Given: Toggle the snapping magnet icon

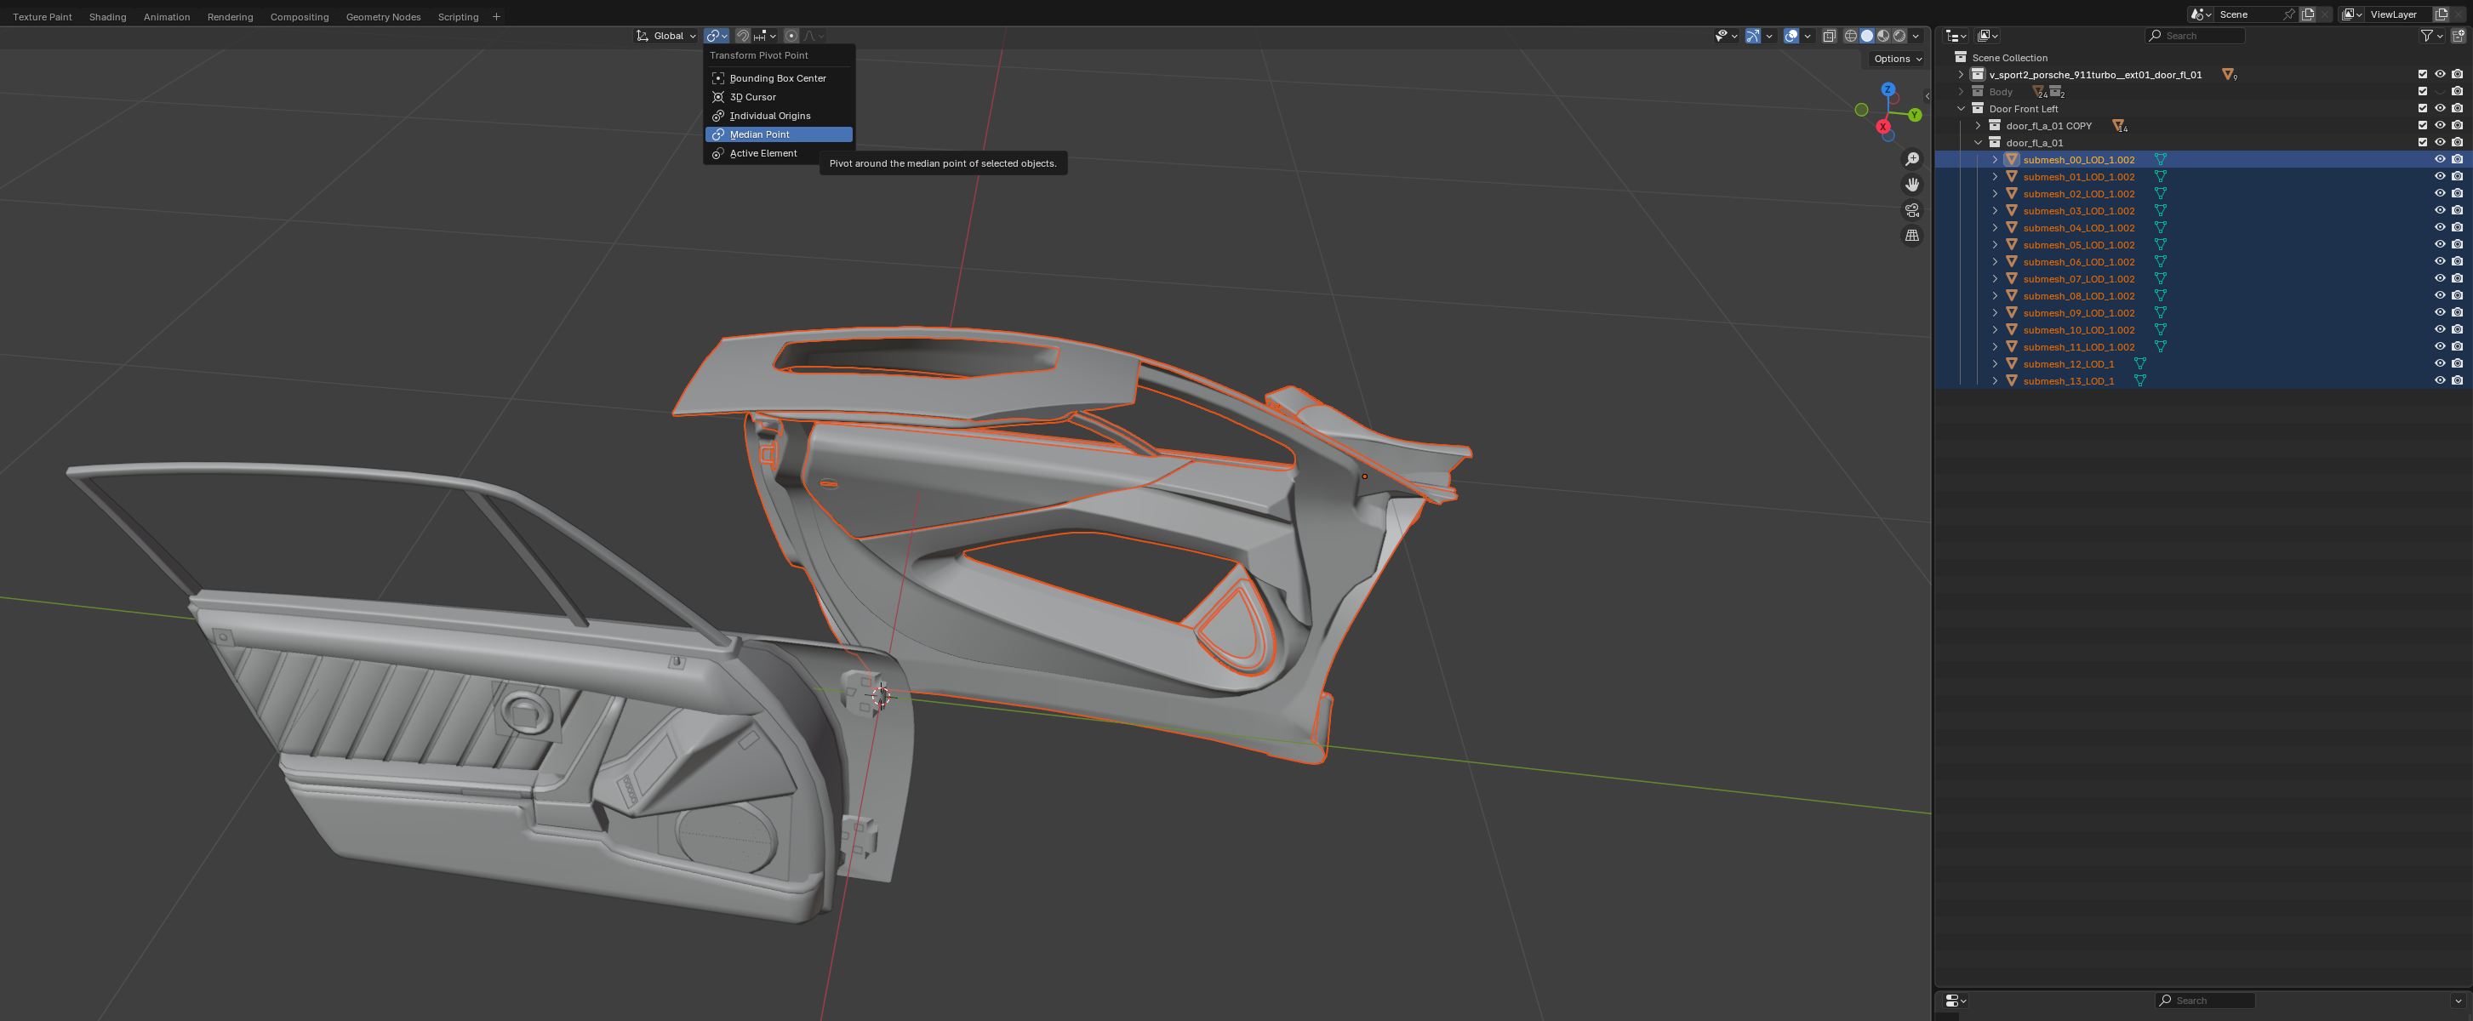Looking at the screenshot, I should (x=742, y=36).
